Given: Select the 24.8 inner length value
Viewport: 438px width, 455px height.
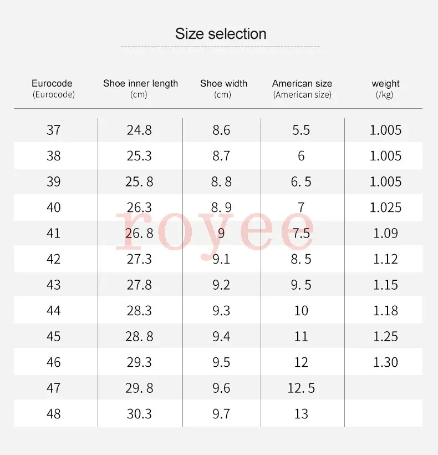Looking at the screenshot, I should coord(139,130).
